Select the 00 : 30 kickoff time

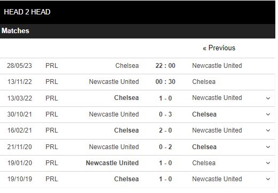[165, 82]
